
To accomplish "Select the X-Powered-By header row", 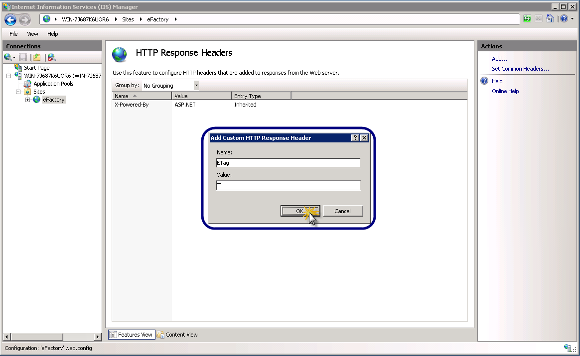I will coord(290,105).
